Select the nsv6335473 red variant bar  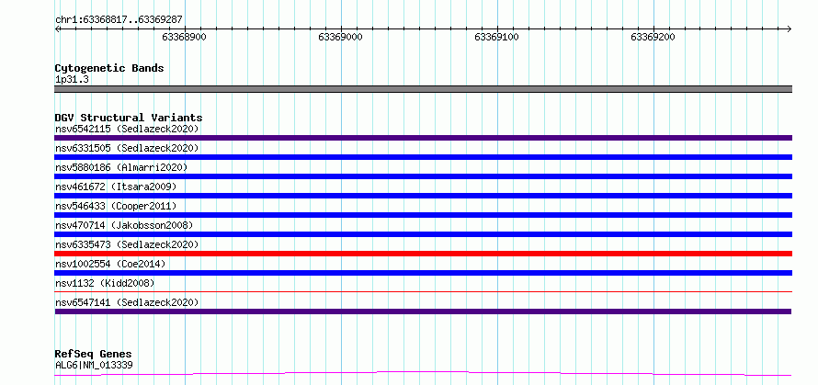click(x=423, y=254)
